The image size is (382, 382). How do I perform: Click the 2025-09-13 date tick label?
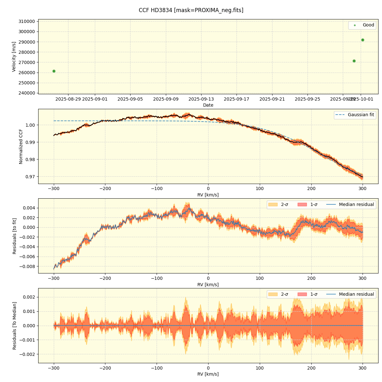201,99
